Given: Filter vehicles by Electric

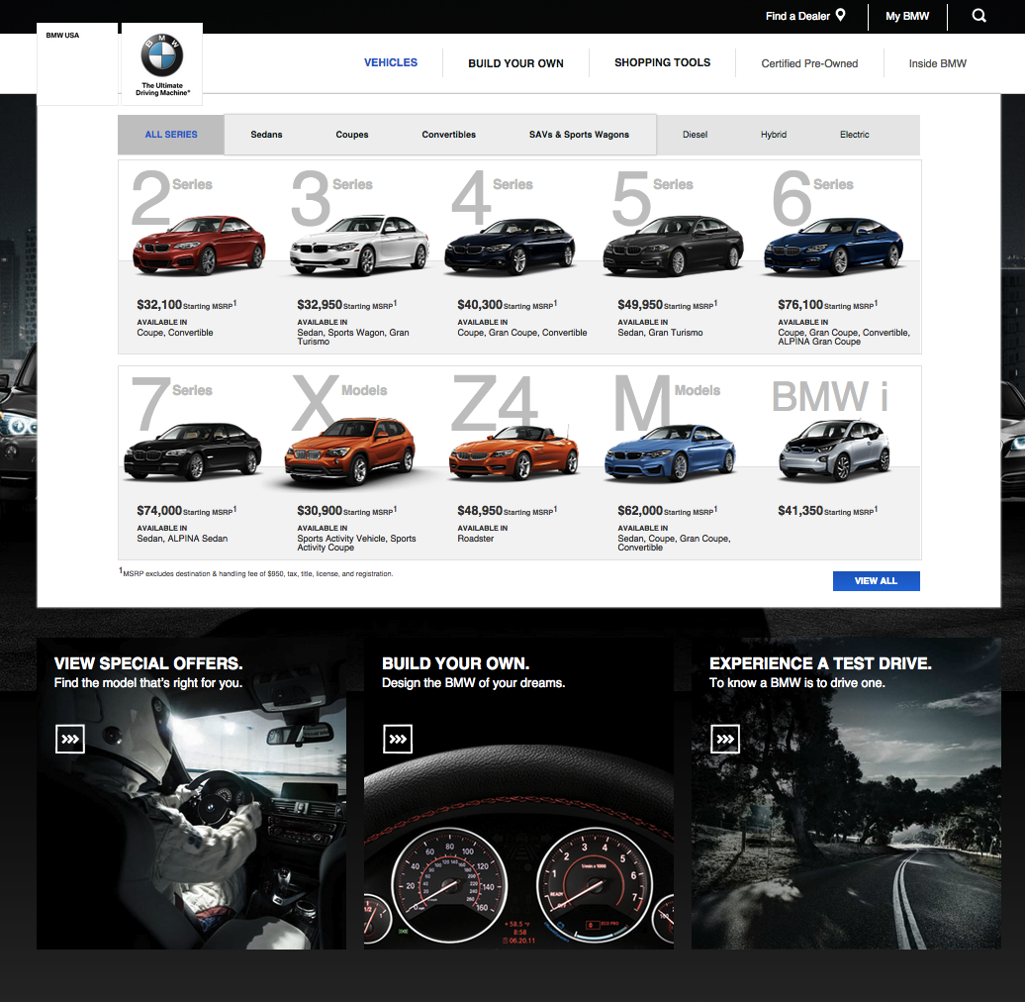Looking at the screenshot, I should 855,135.
